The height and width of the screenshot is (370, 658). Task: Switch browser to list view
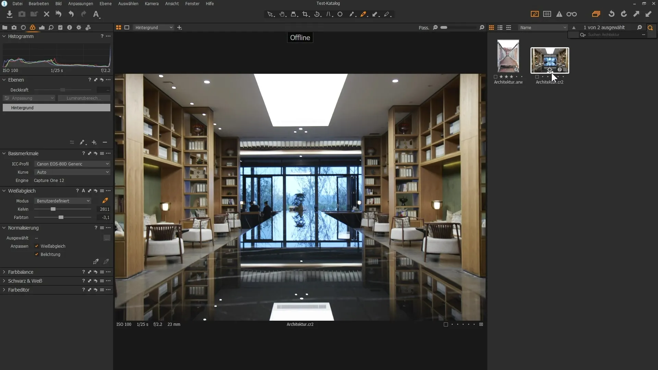pos(500,27)
